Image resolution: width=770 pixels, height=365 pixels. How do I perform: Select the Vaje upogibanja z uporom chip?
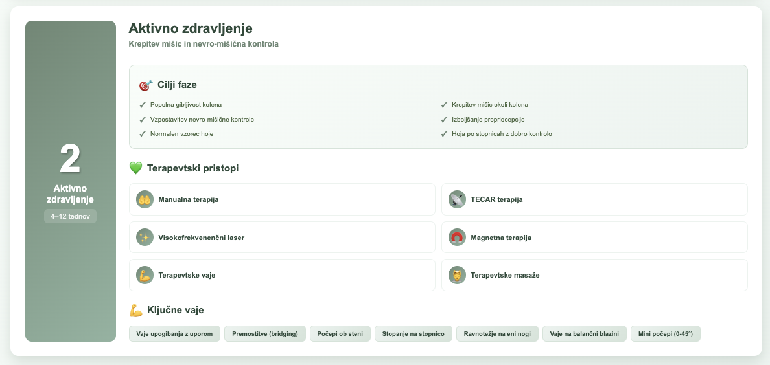coord(174,333)
